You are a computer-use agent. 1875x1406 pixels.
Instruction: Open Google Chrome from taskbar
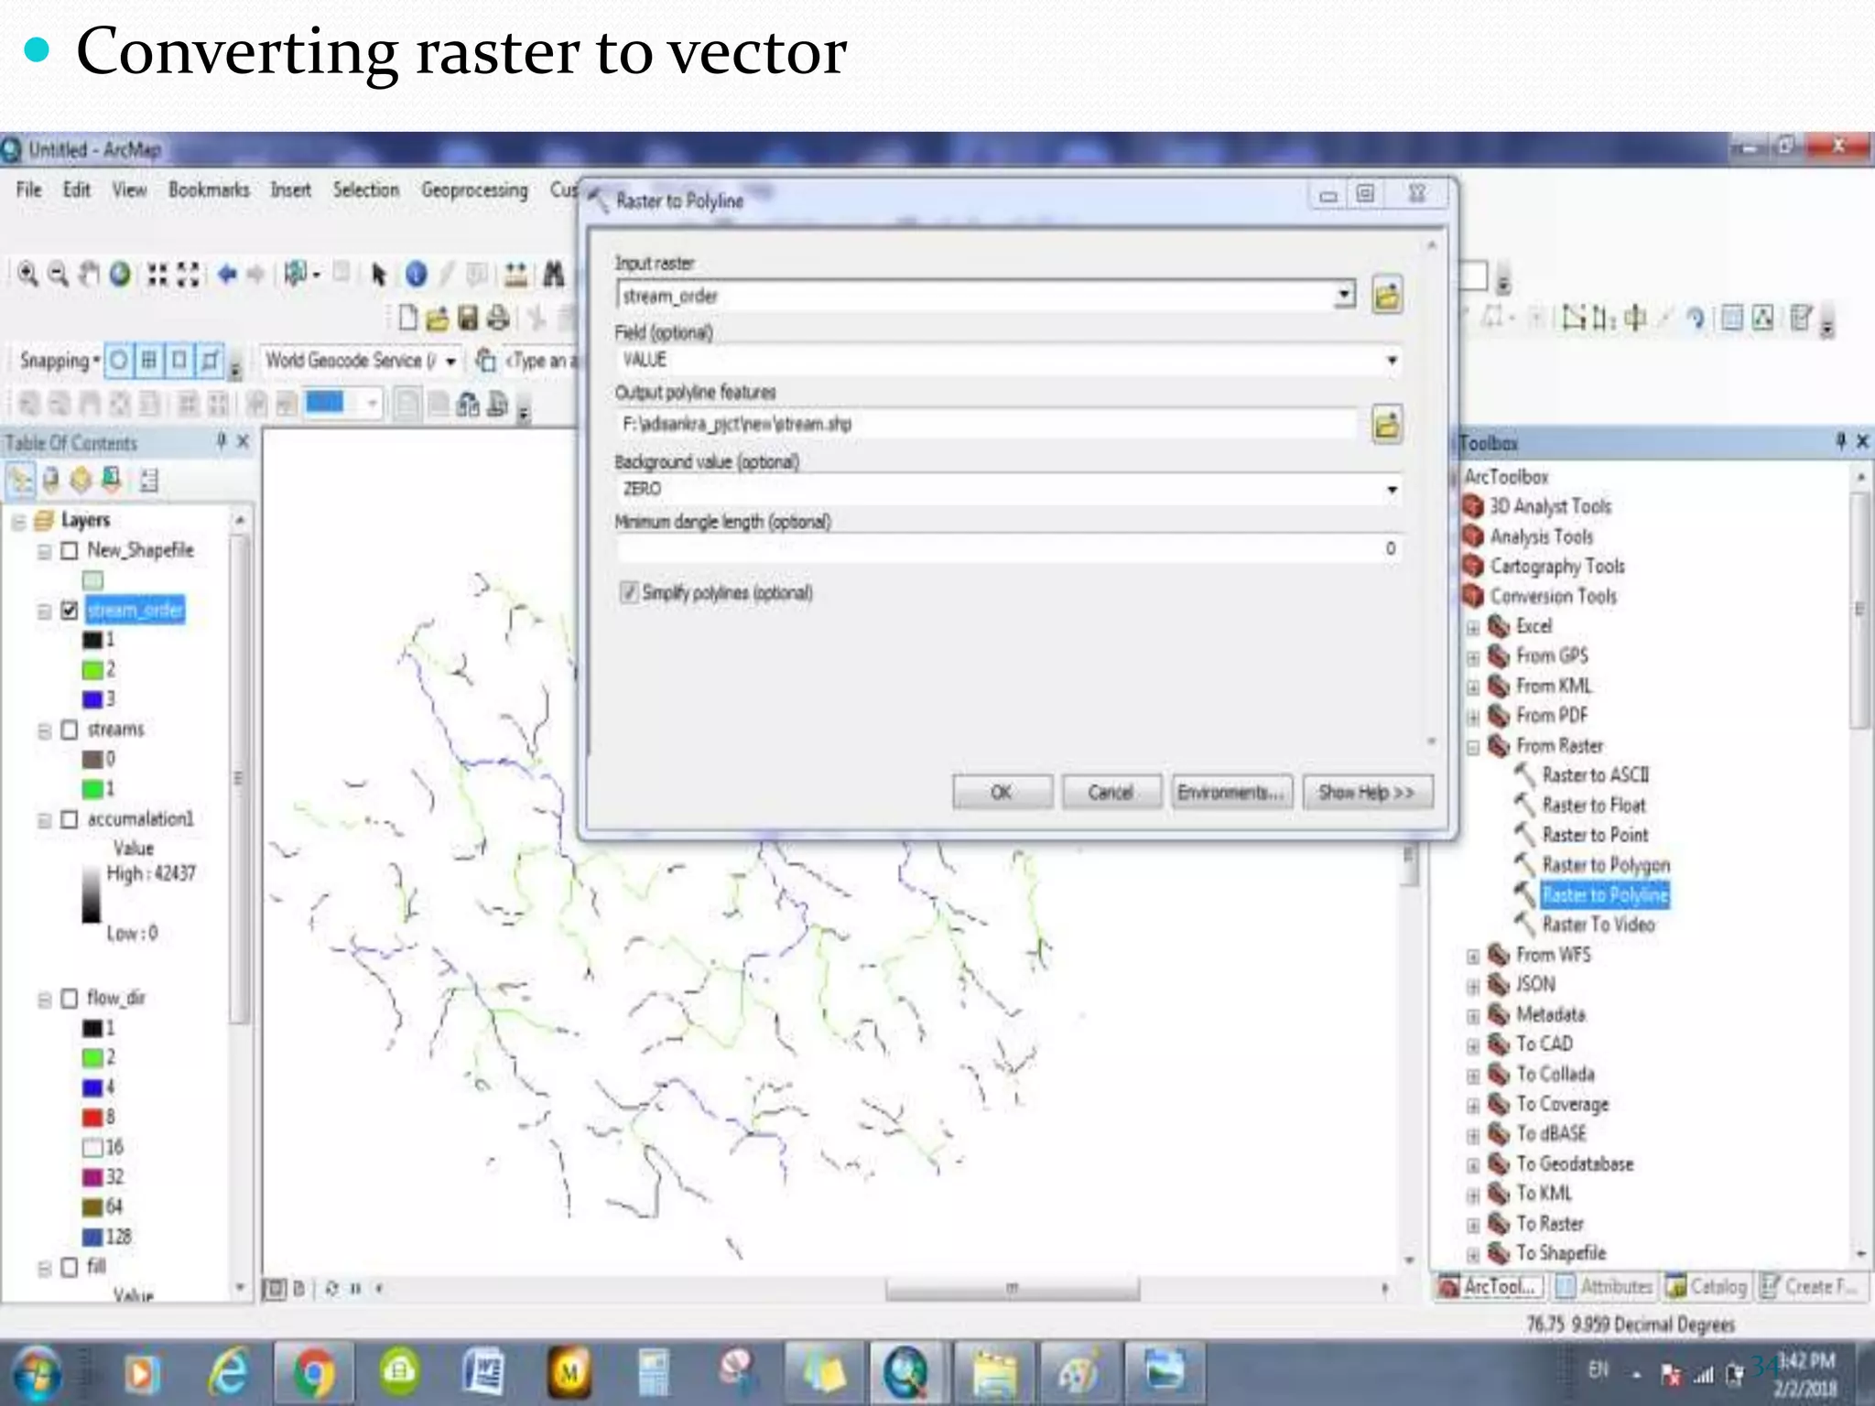pyautogui.click(x=313, y=1372)
